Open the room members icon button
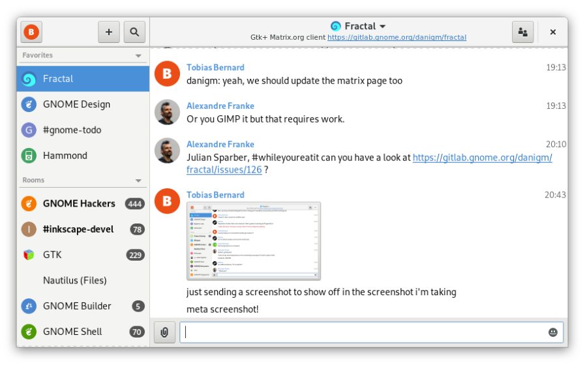The image size is (587, 374). pos(522,32)
